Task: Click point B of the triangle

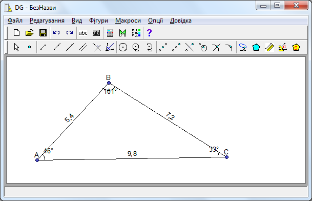Action: tap(109, 83)
